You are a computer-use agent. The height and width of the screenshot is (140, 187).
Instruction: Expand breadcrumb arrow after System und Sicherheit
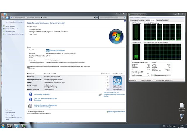(41, 17)
